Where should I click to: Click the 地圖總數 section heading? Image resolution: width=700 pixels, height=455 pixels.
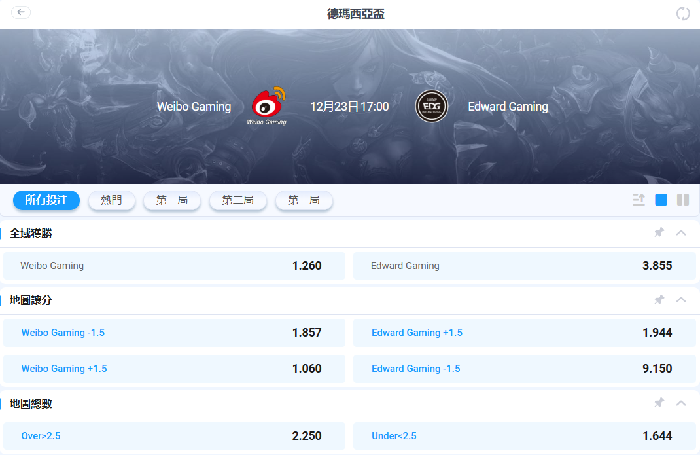(31, 403)
